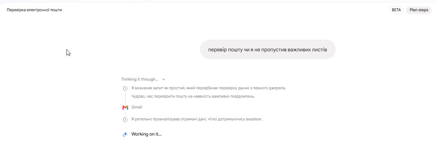Click the user message bubble 'перевір пошту чи я…'
Viewport: 435px width, 150px height.
267,50
